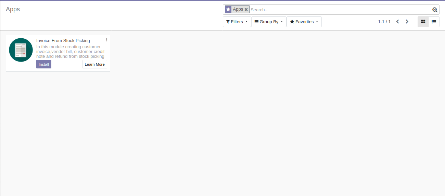
Task: Click the search magnifier icon
Action: (x=435, y=10)
